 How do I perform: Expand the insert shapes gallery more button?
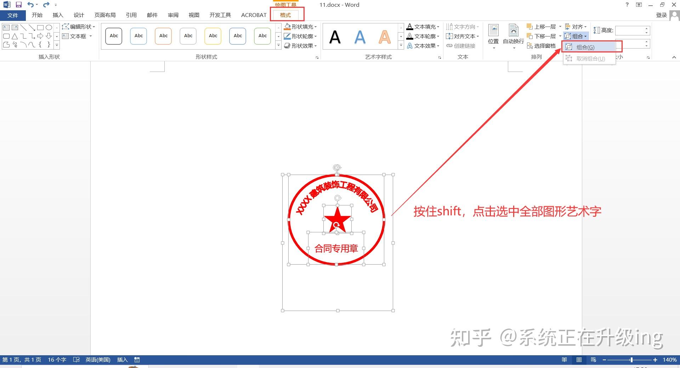[57, 45]
